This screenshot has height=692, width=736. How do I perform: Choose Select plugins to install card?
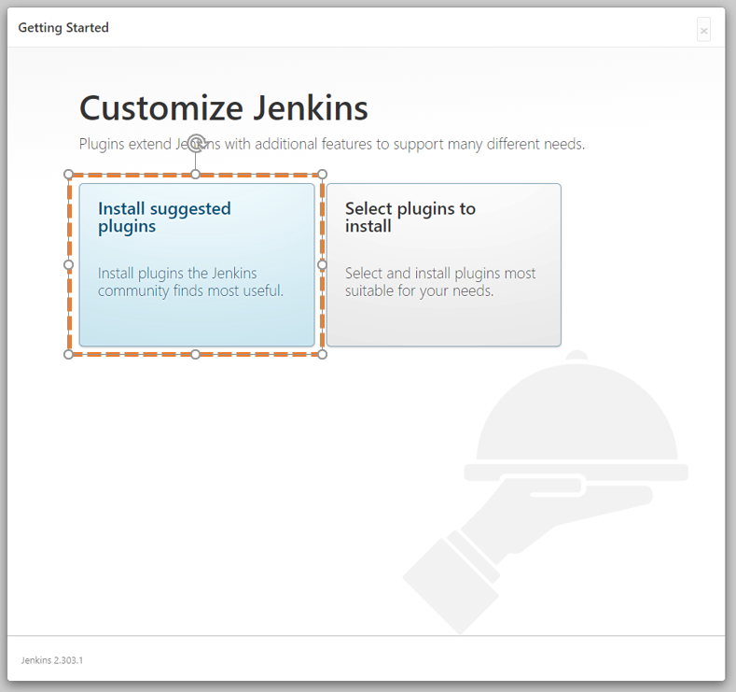coord(444,265)
